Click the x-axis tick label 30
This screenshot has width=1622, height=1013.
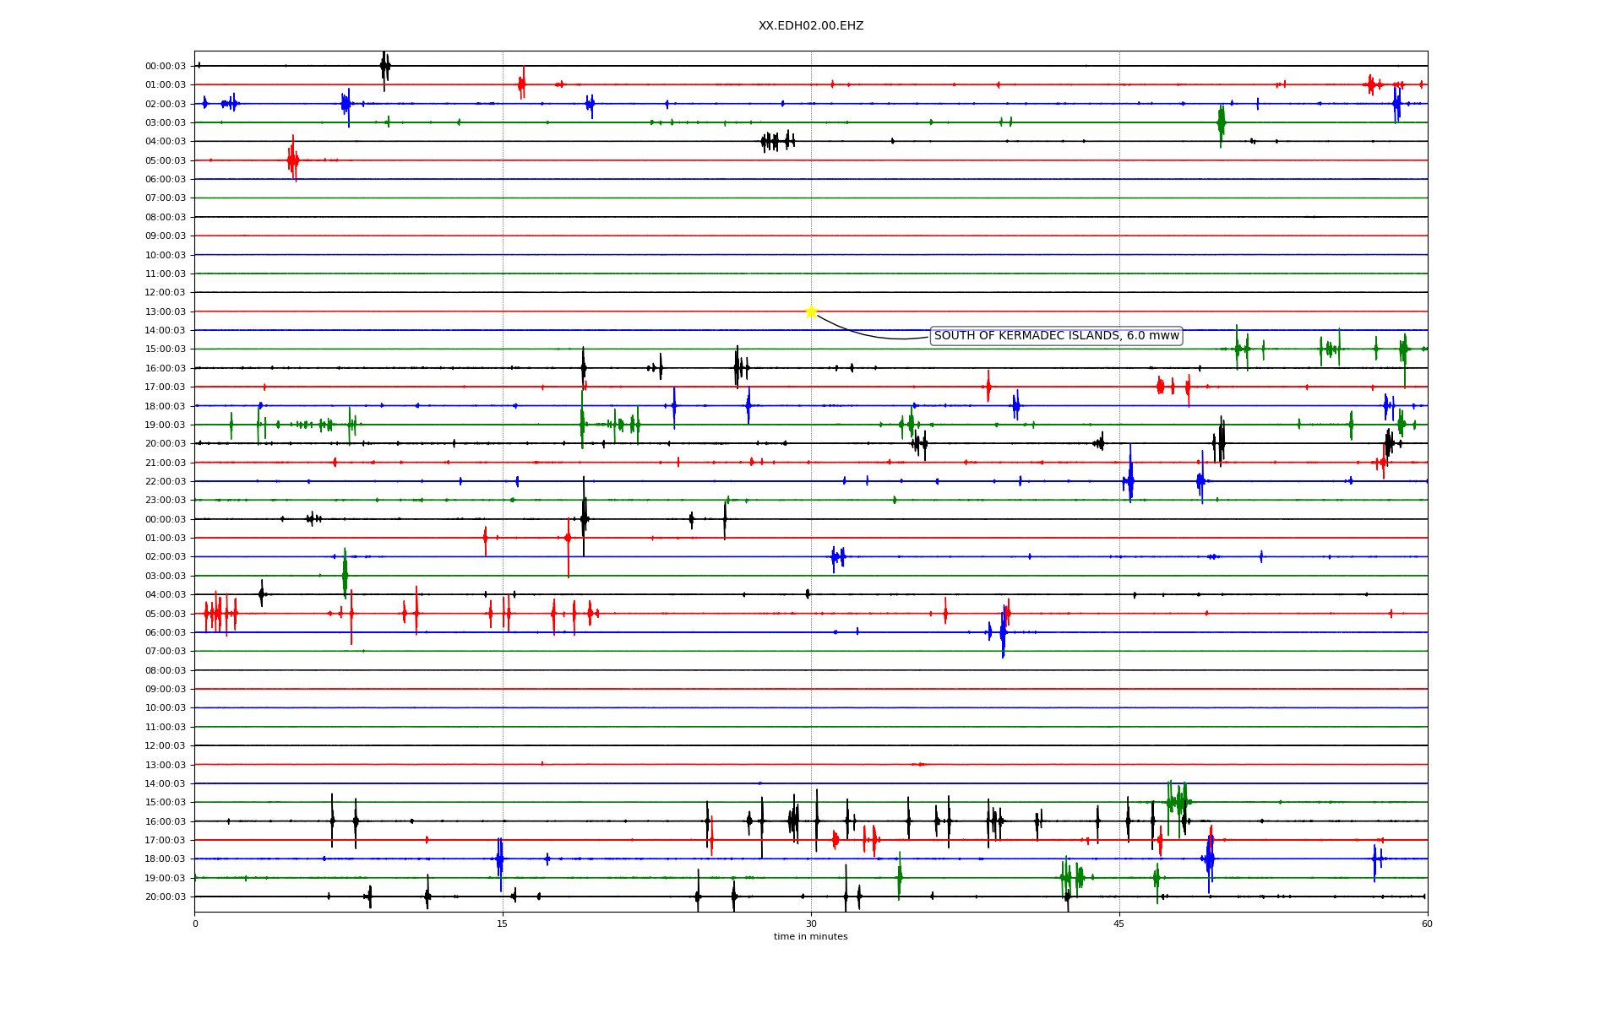coord(811,924)
